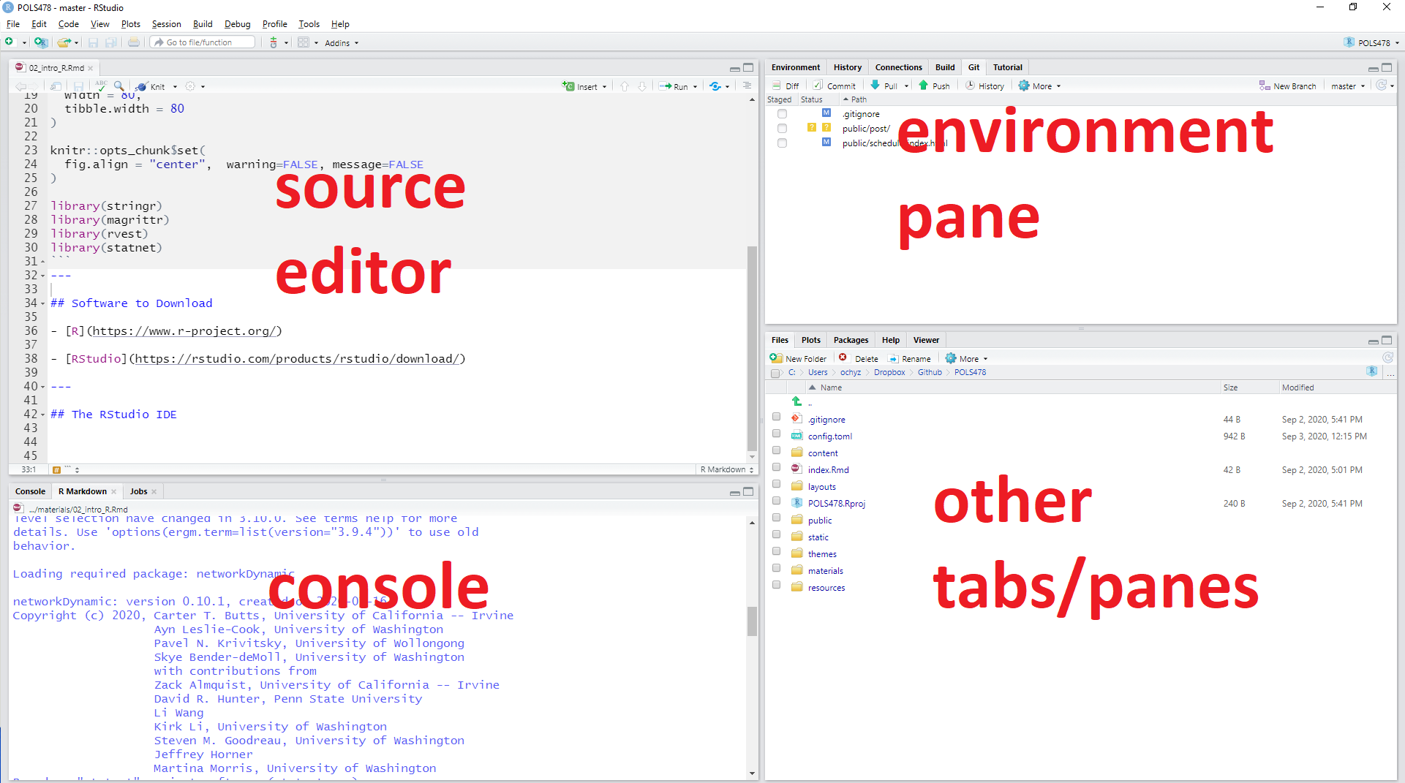Screen dimensions: 1405x783
Task: Check the box next to resources folder
Action: [776, 585]
